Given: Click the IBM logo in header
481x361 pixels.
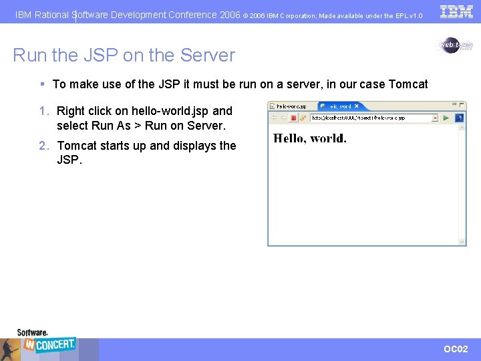Looking at the screenshot, I should [456, 11].
